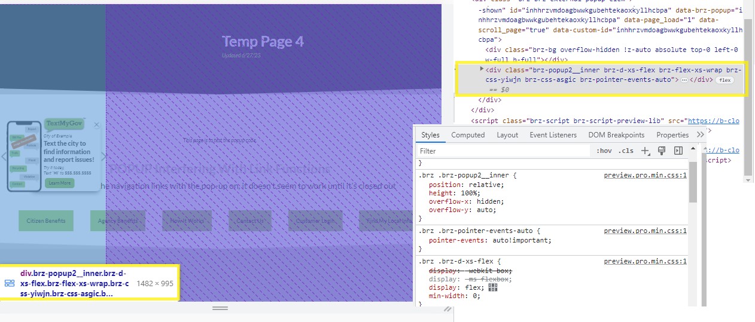
Task: Open the flexbox editor icon beside display: flex
Action: tap(493, 287)
